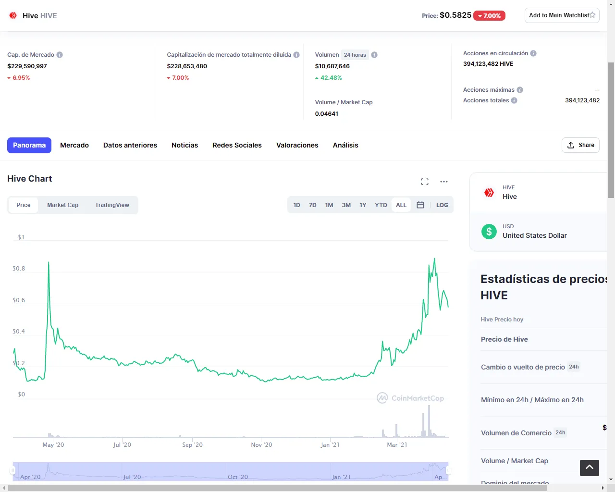The image size is (615, 492).
Task: Click Mínimo en 24h / Máximo en 24h label
Action: click(x=532, y=400)
